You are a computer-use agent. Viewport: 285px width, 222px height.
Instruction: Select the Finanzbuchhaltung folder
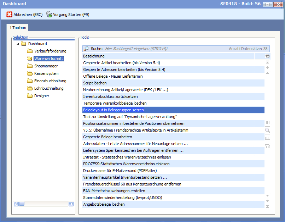point(50,81)
